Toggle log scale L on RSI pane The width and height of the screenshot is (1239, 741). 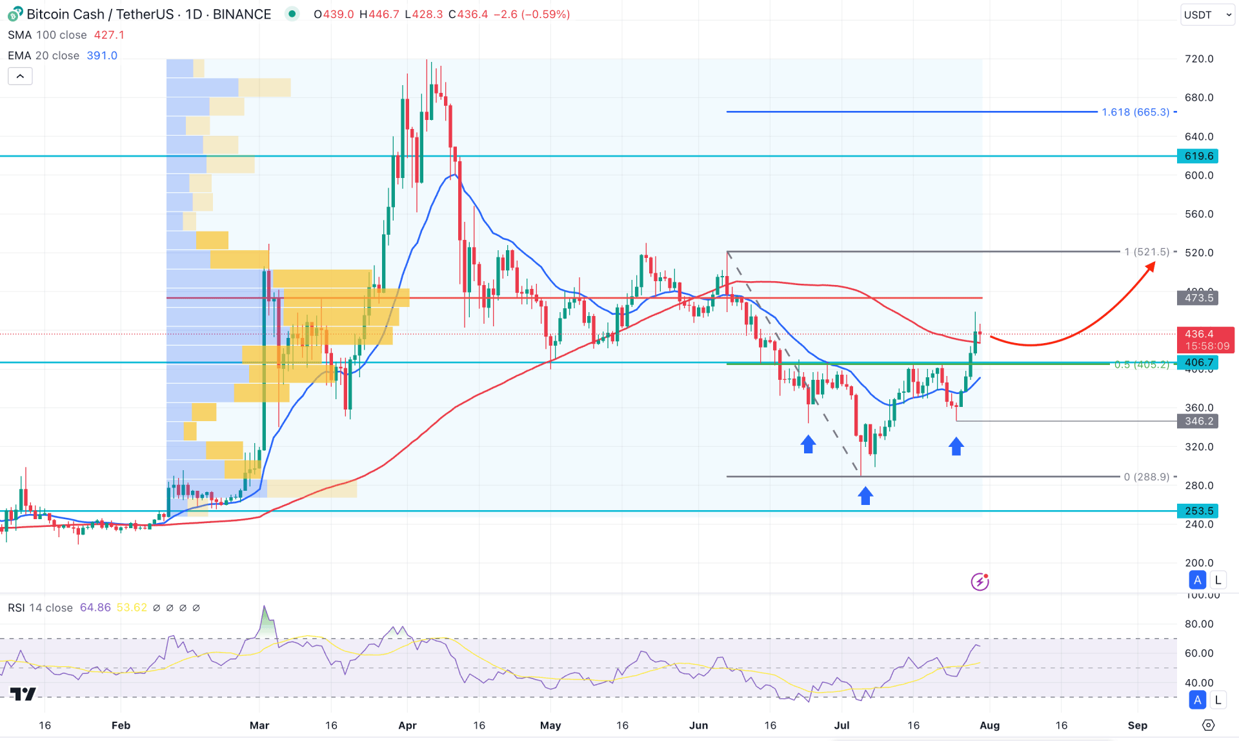pyautogui.click(x=1218, y=699)
